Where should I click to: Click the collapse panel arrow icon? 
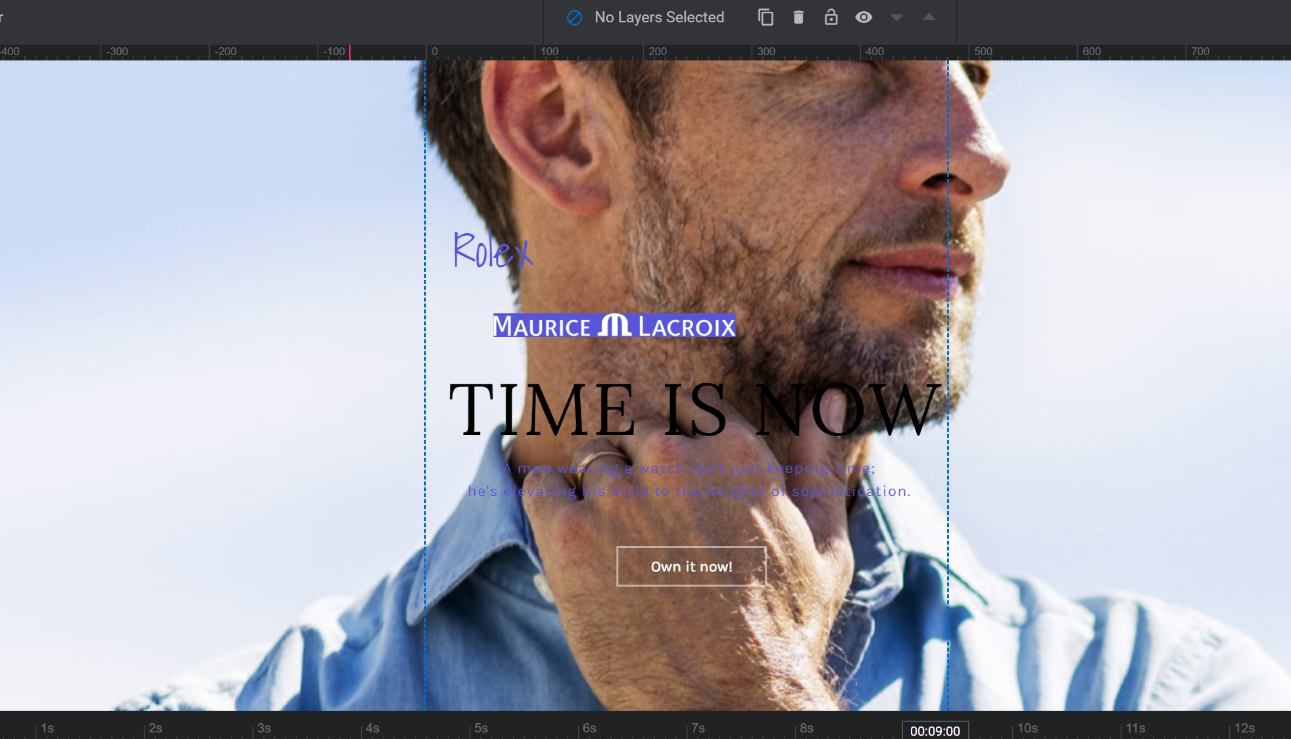929,16
